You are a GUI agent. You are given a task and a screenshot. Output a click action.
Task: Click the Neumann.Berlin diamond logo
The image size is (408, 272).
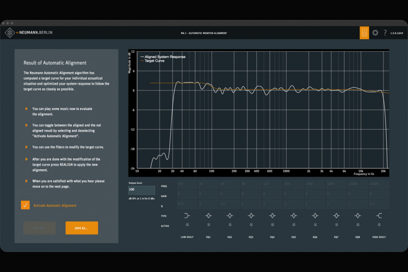(x=10, y=33)
